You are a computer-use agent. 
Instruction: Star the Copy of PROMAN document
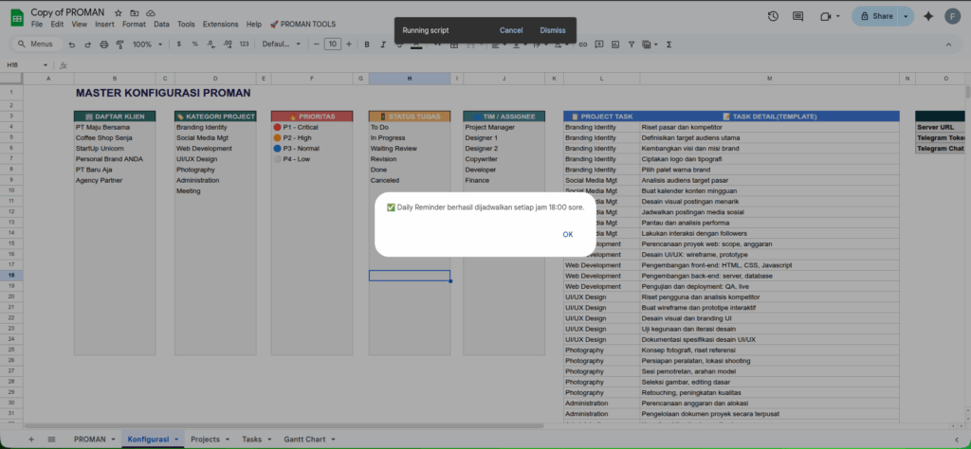(119, 12)
